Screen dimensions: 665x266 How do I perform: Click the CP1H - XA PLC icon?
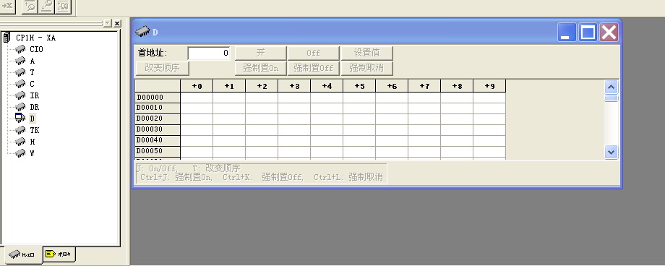click(x=7, y=38)
